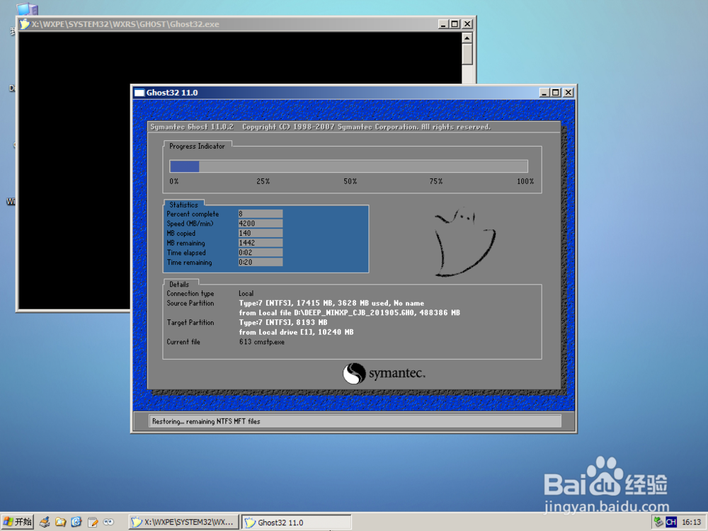Close the Ghost32.exe console window

467,24
